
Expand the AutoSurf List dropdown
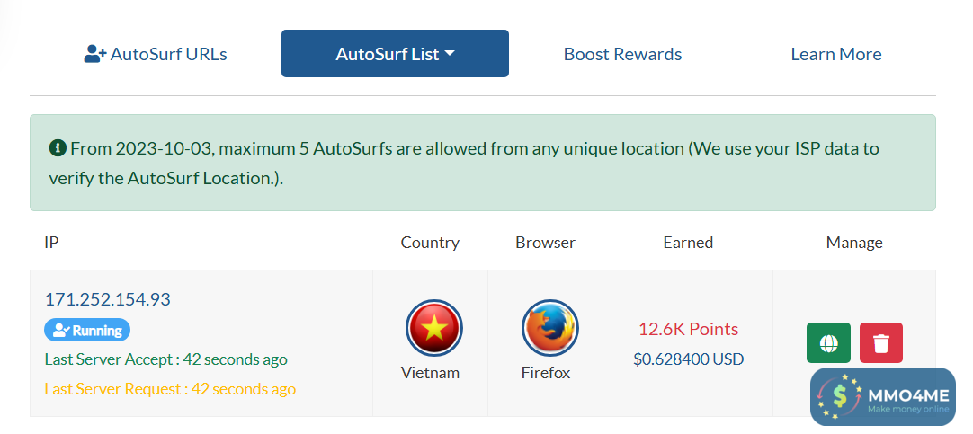tap(395, 54)
